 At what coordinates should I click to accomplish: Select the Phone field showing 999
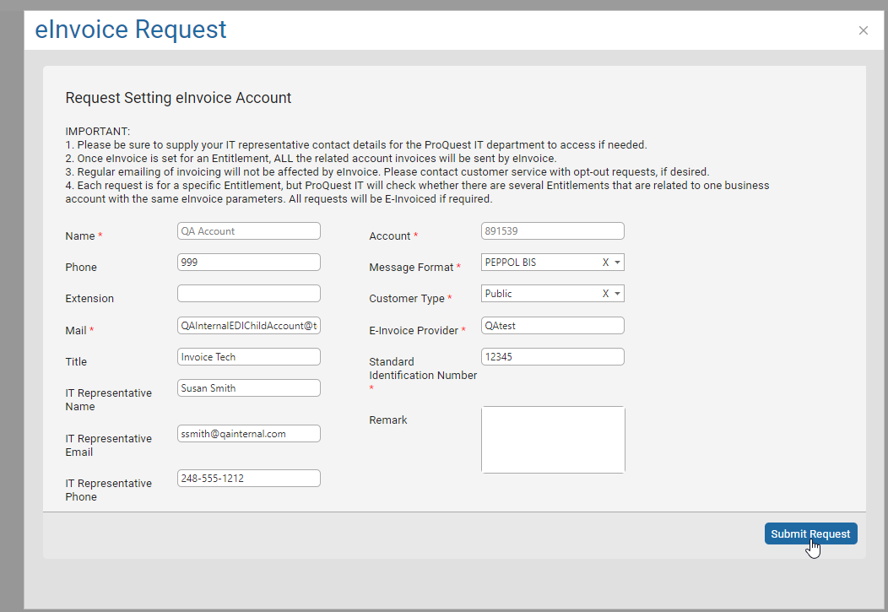[x=248, y=262]
